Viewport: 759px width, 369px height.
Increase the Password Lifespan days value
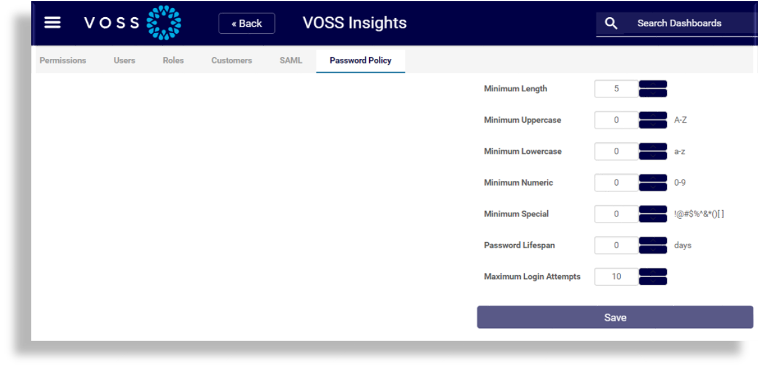652,241
